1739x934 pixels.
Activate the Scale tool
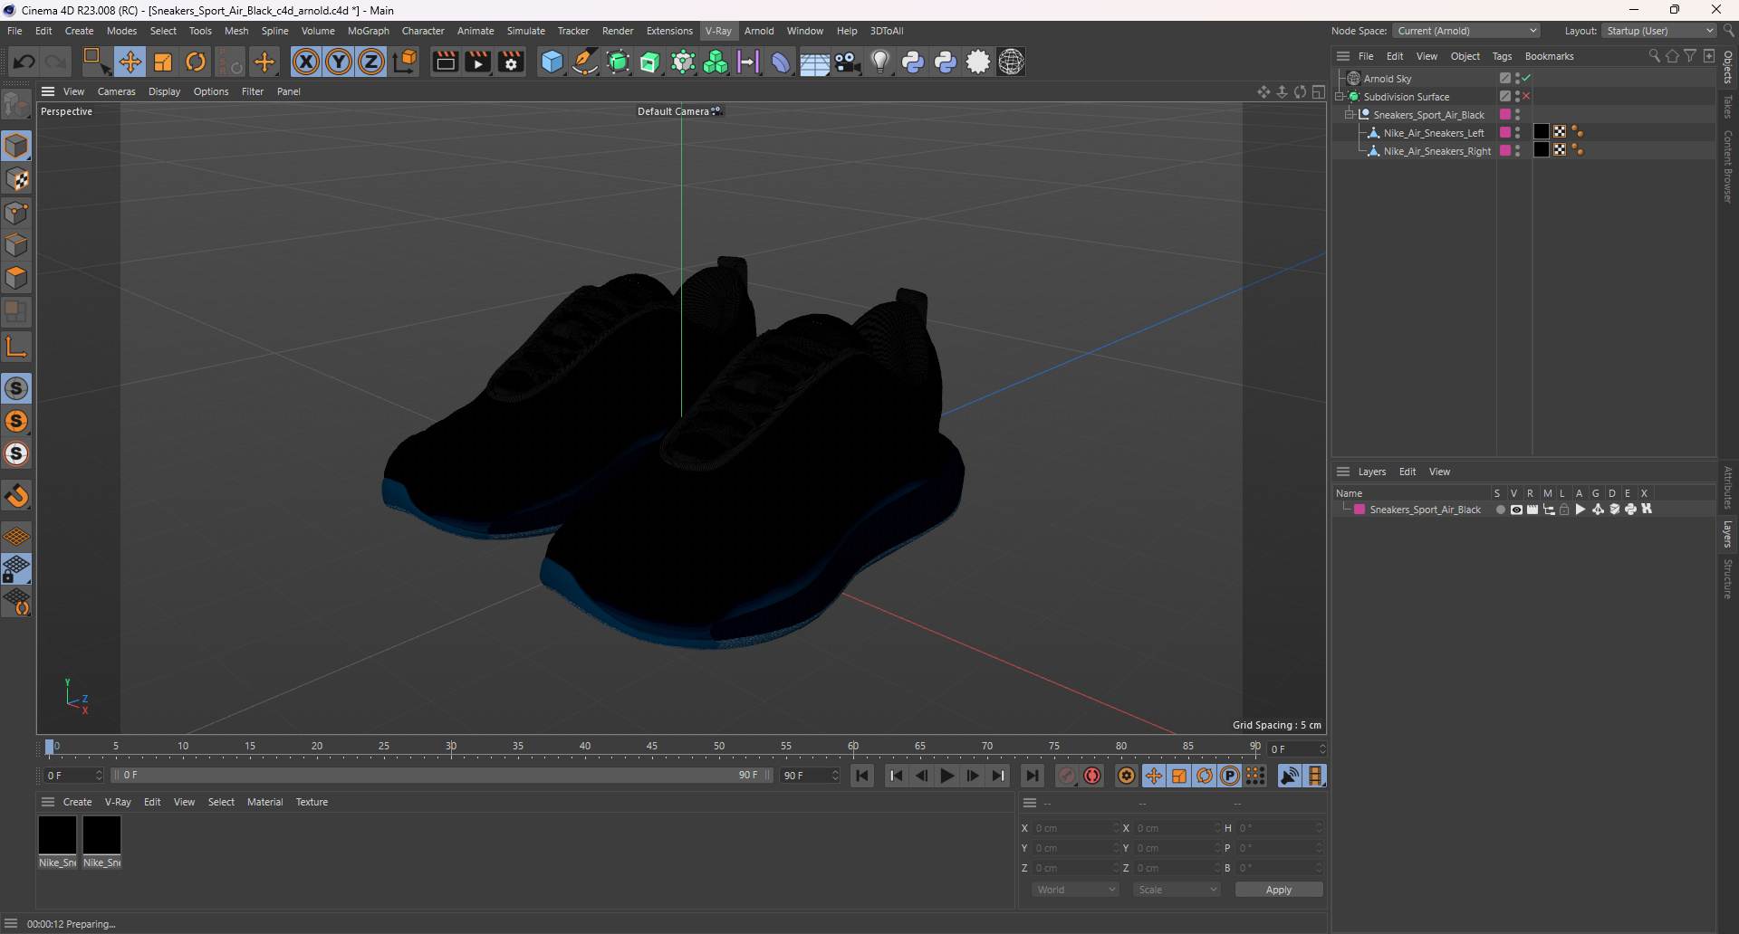[163, 62]
